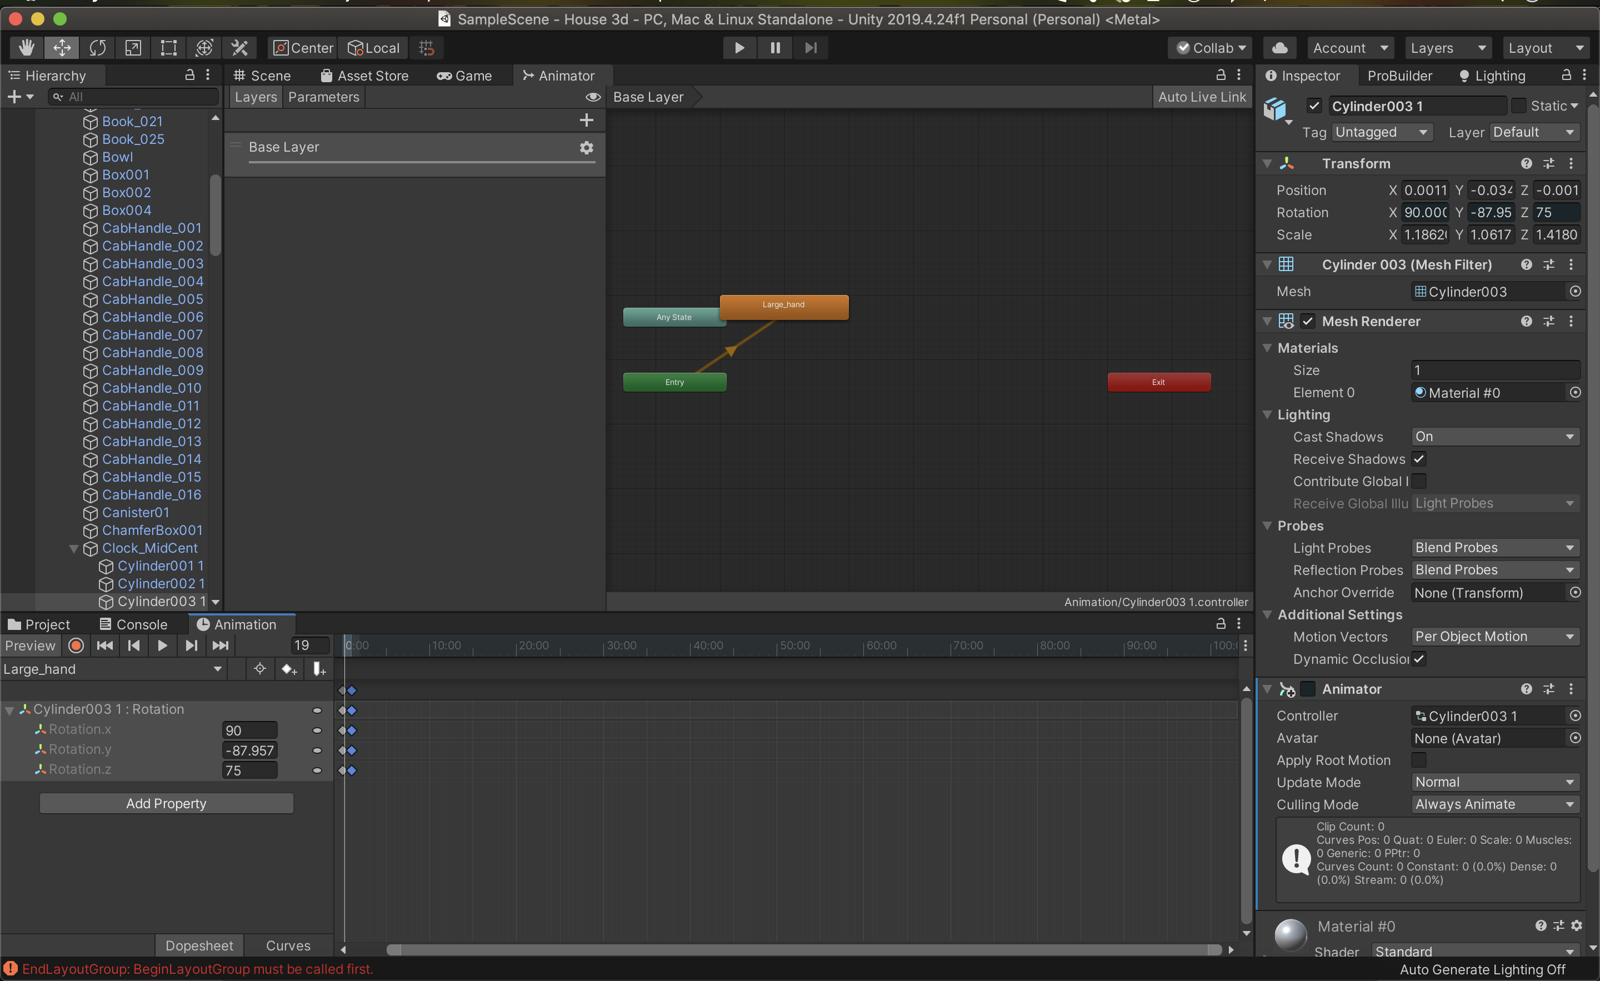The image size is (1600, 981).
Task: Toggle Cylinder003 1 active checkbox
Action: (1314, 105)
